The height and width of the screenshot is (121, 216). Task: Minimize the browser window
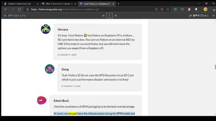click(x=199, y=4)
